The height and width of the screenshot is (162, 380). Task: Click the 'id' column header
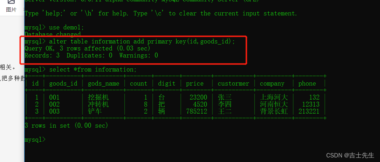[35, 84]
